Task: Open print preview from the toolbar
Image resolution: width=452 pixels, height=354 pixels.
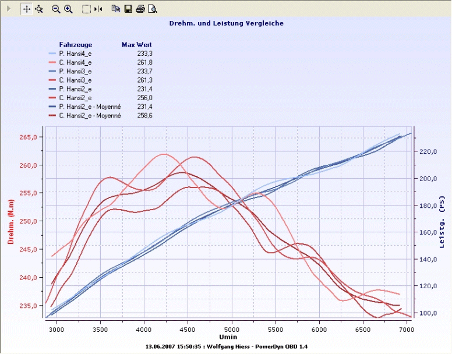Action: (153, 9)
